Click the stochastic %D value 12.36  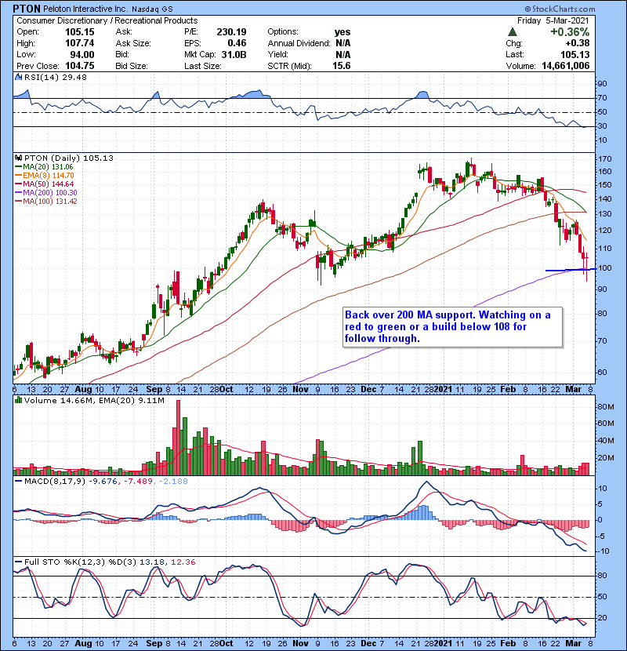tap(183, 562)
